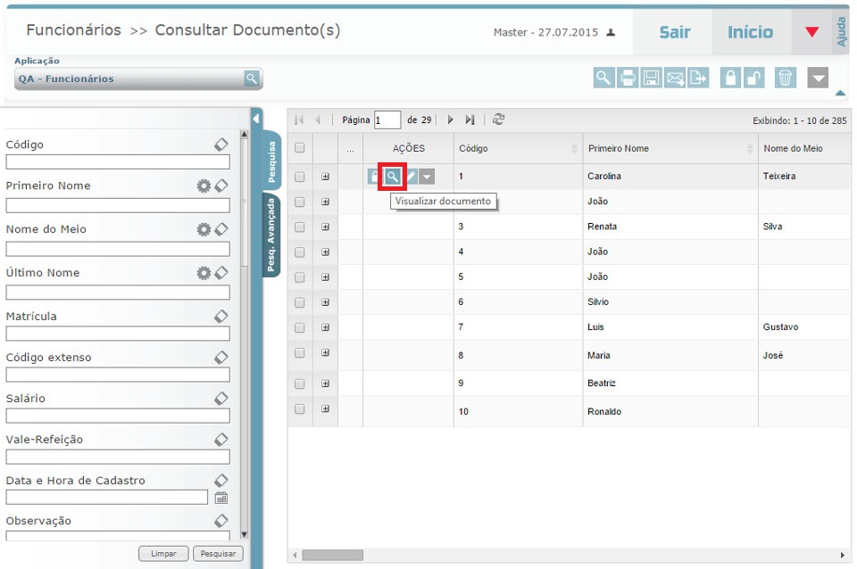Toggle the select-all checkbox in grid header

(x=300, y=148)
